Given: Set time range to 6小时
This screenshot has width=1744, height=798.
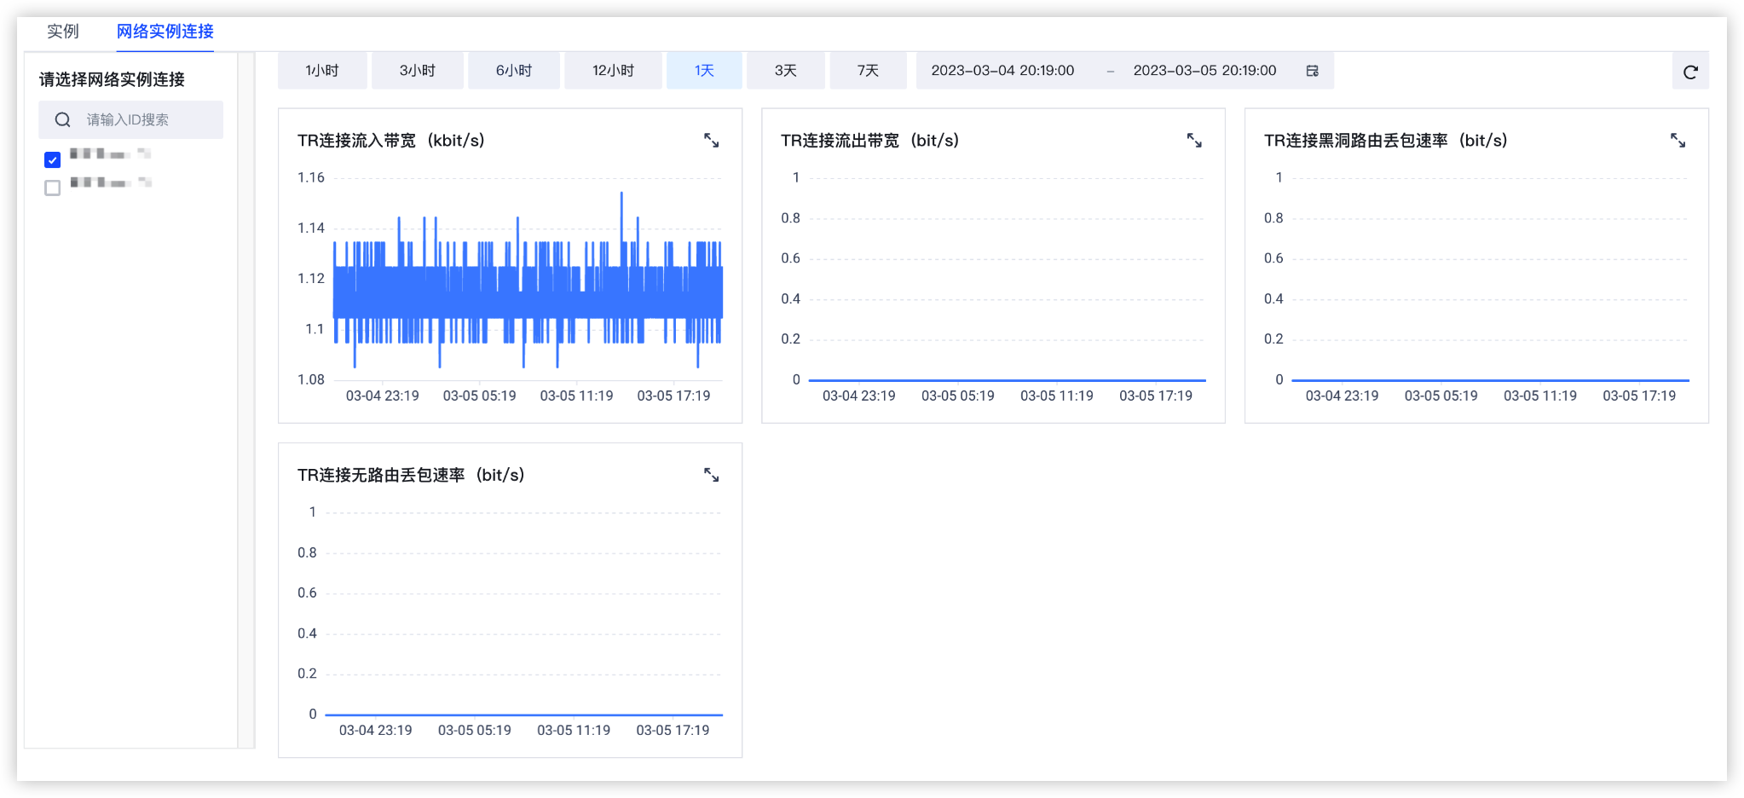Looking at the screenshot, I should coord(514,71).
